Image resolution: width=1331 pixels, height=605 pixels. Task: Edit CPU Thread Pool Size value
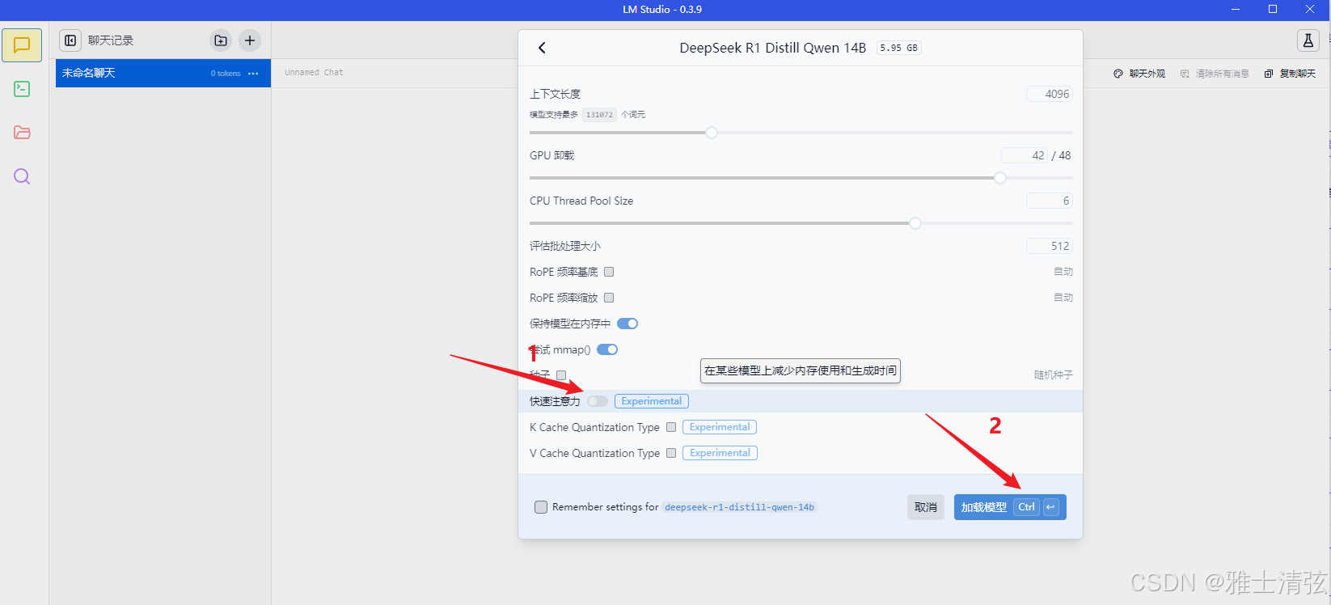coord(1049,201)
